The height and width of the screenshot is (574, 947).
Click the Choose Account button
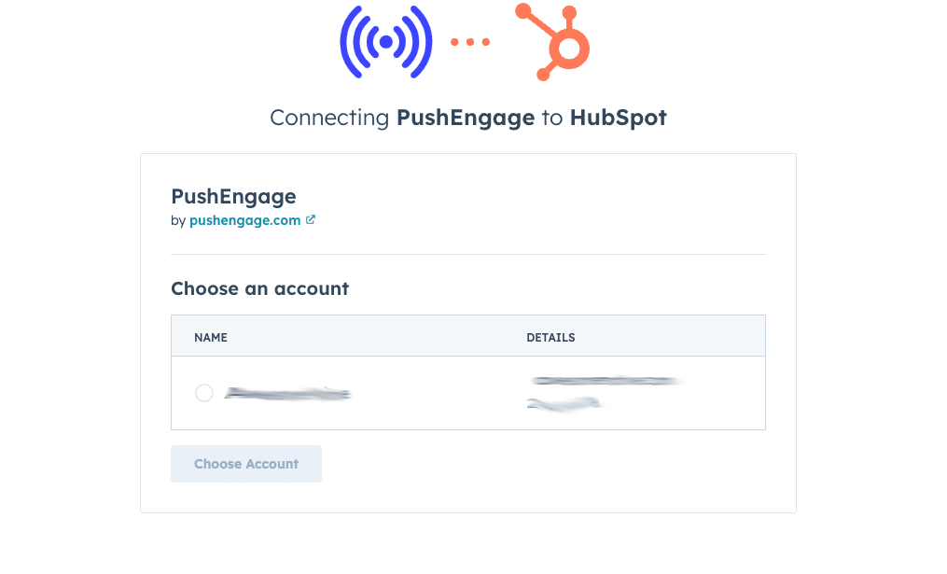[x=245, y=464]
